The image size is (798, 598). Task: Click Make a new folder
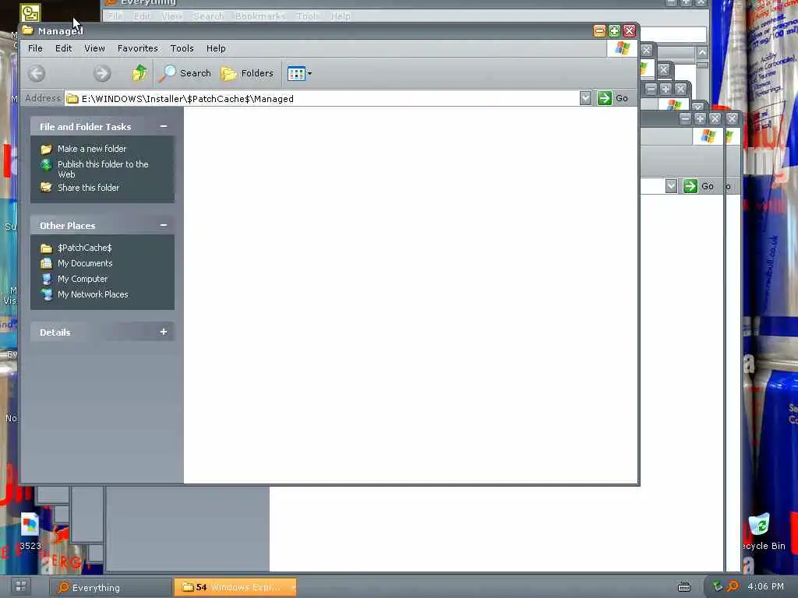click(92, 149)
